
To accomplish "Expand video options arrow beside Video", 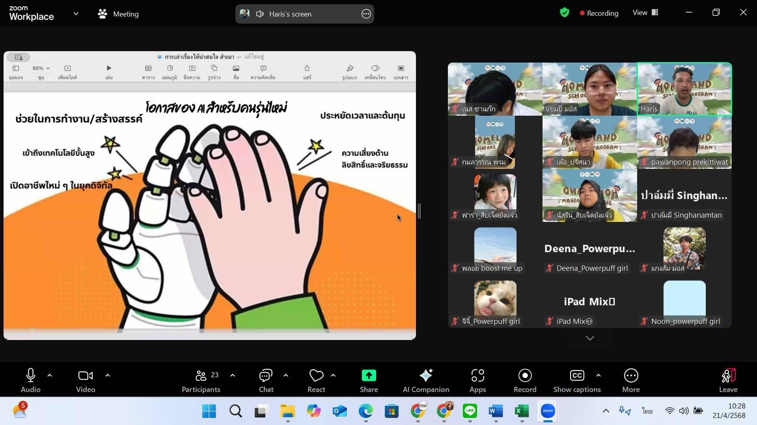I will 108,375.
